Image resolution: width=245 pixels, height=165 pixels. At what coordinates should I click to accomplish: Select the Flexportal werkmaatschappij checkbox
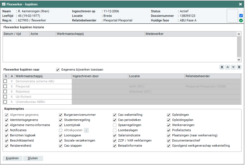[5, 86]
